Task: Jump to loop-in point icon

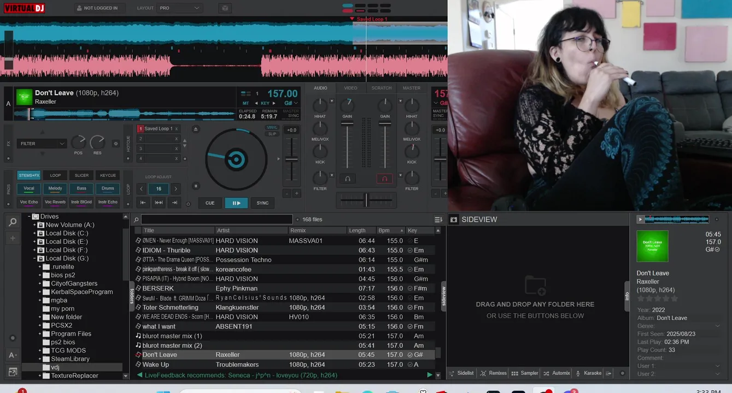Action: [x=143, y=203]
